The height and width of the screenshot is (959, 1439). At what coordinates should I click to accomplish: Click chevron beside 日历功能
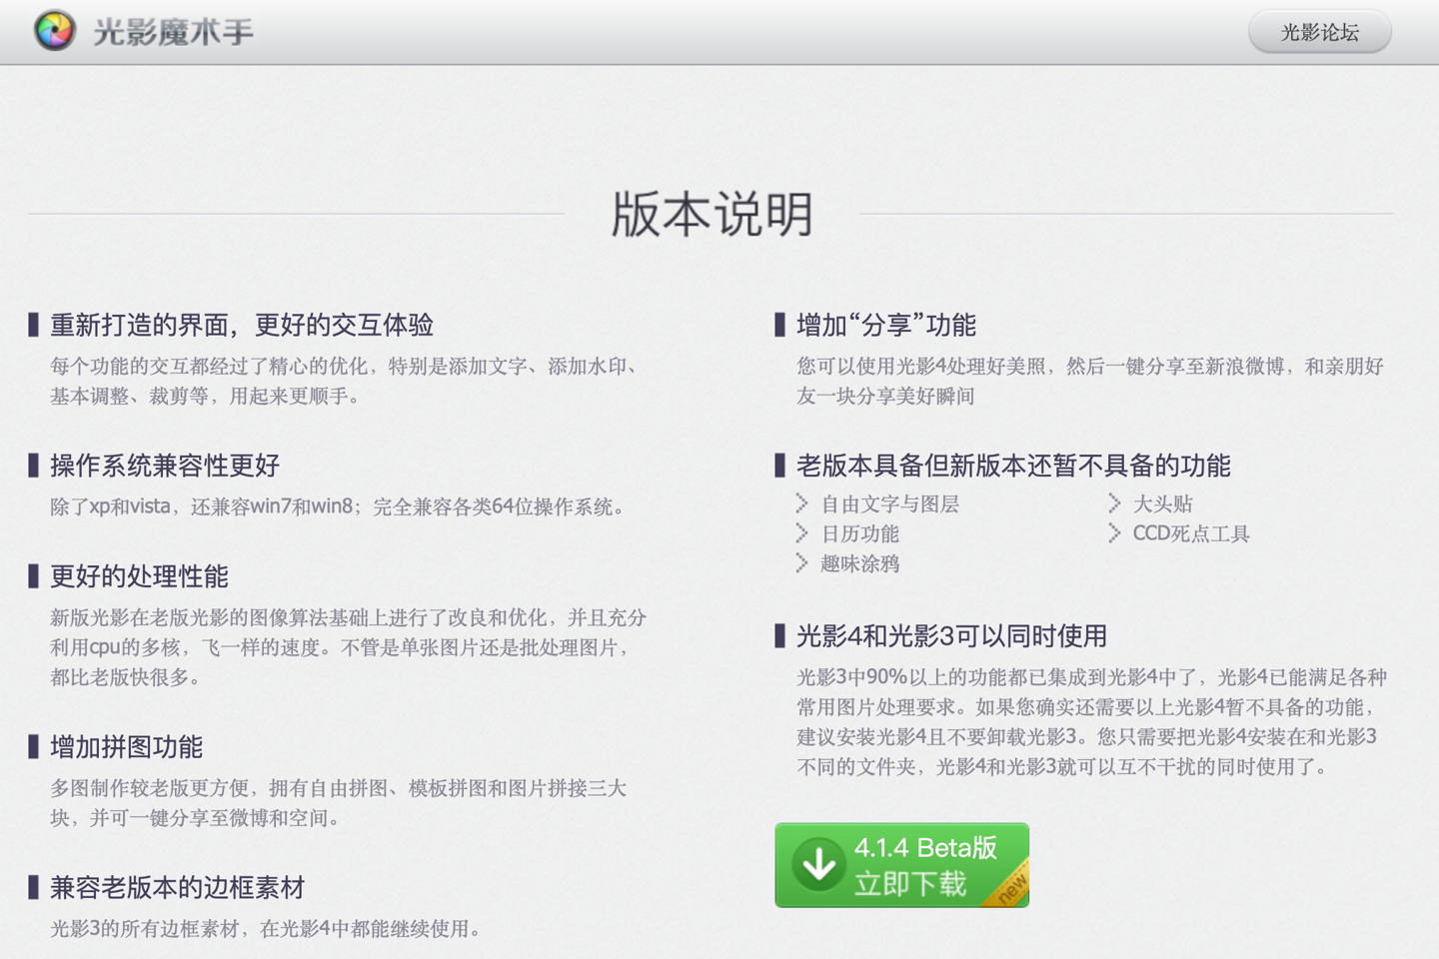(801, 532)
